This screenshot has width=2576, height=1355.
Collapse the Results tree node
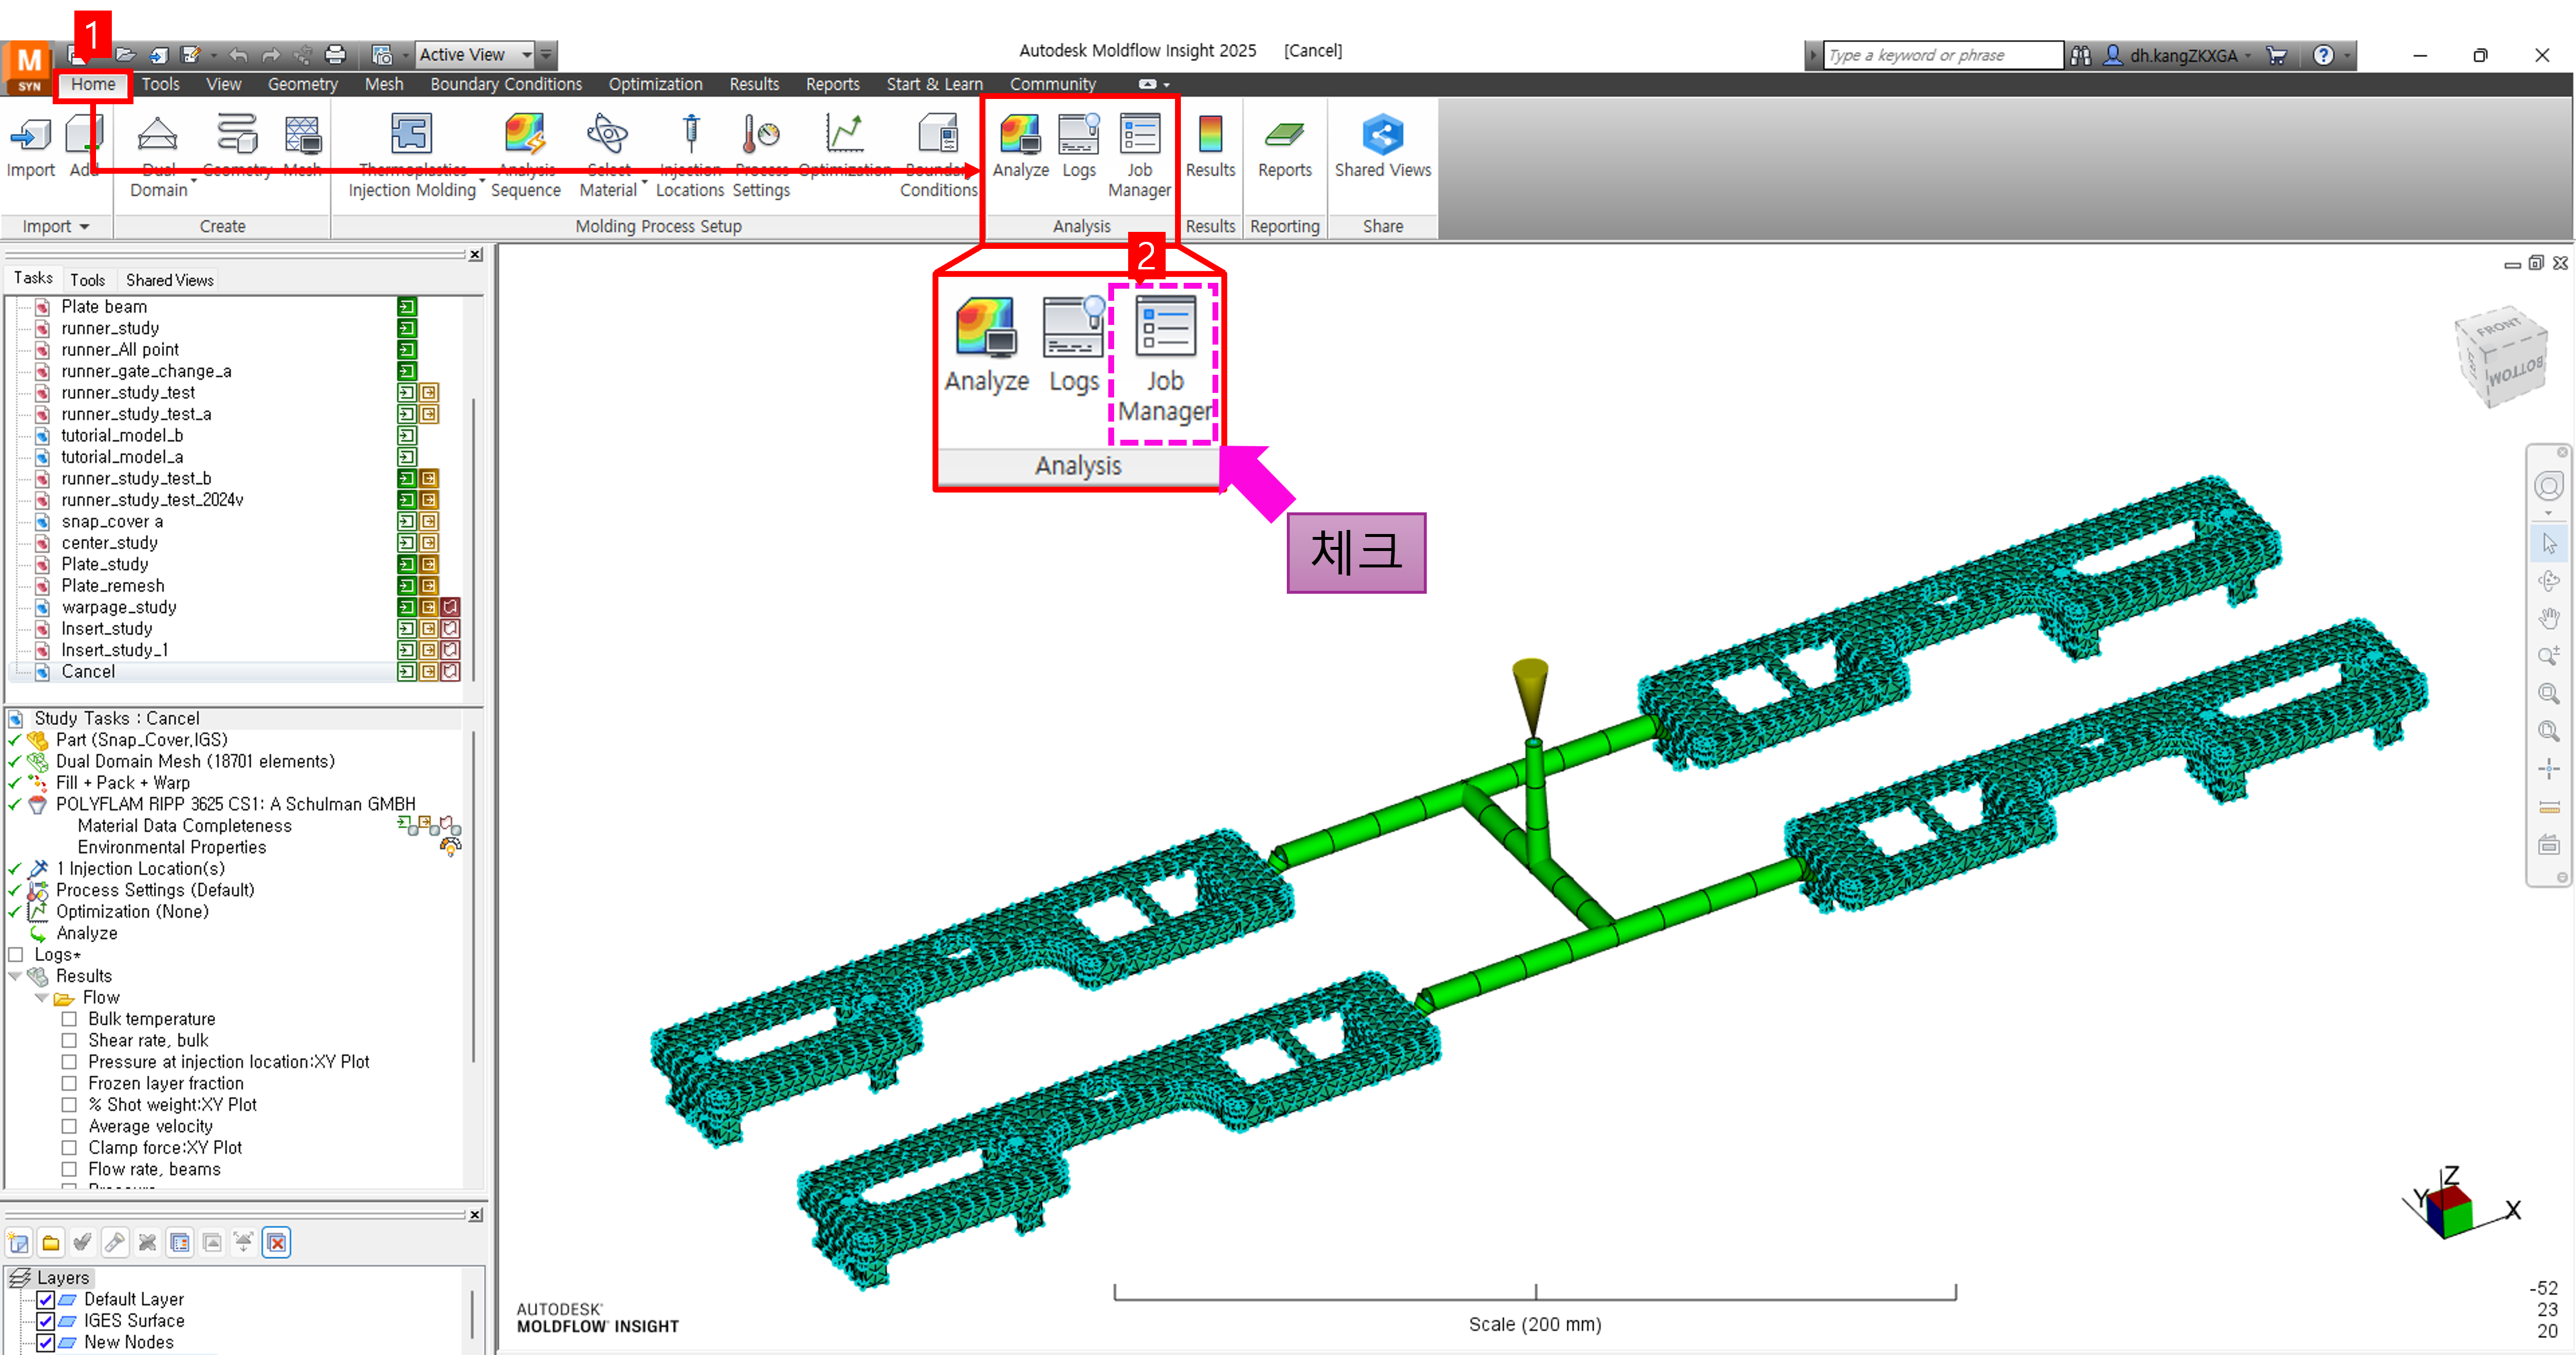(15, 976)
